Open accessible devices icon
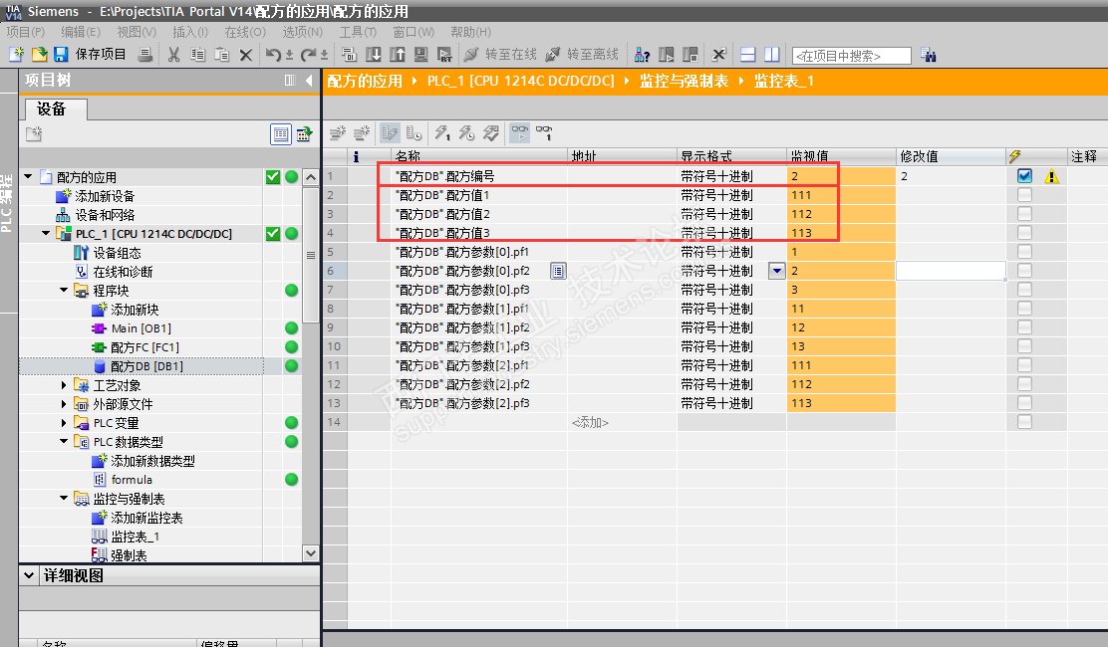Viewport: 1108px width, 647px height. (x=643, y=55)
